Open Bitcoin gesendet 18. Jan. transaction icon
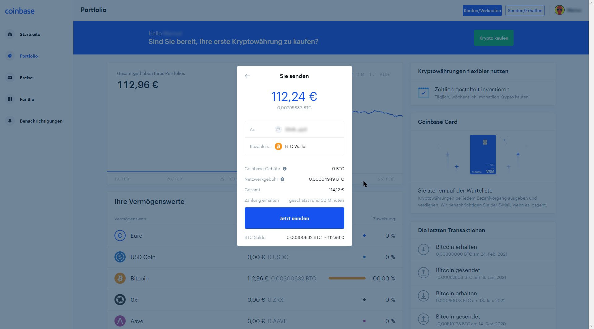This screenshot has height=329, width=594. [x=424, y=273]
